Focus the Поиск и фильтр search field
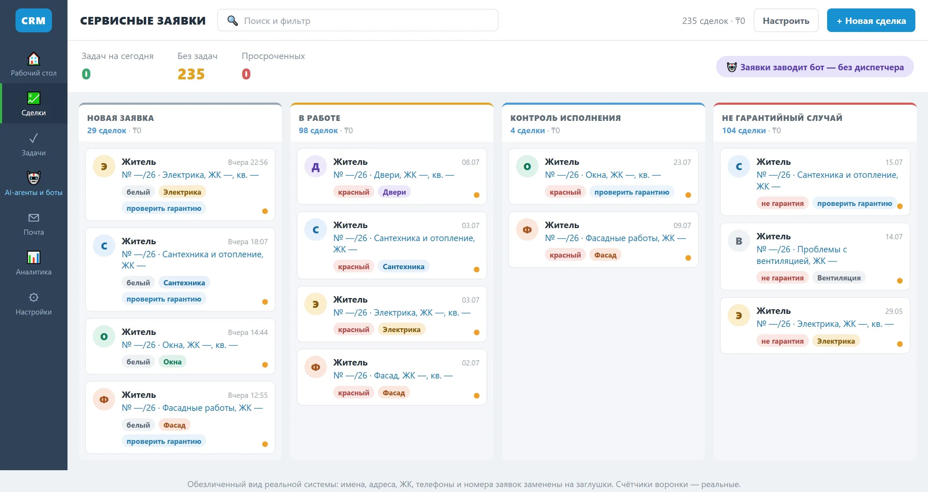 [x=358, y=20]
